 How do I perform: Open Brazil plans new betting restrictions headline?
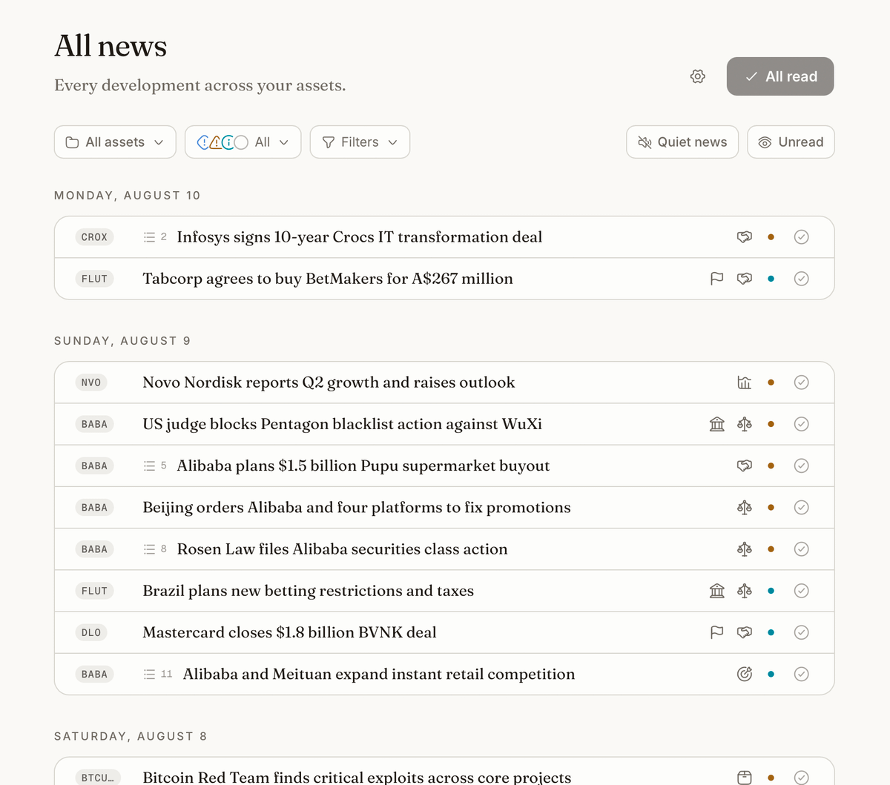(x=308, y=591)
